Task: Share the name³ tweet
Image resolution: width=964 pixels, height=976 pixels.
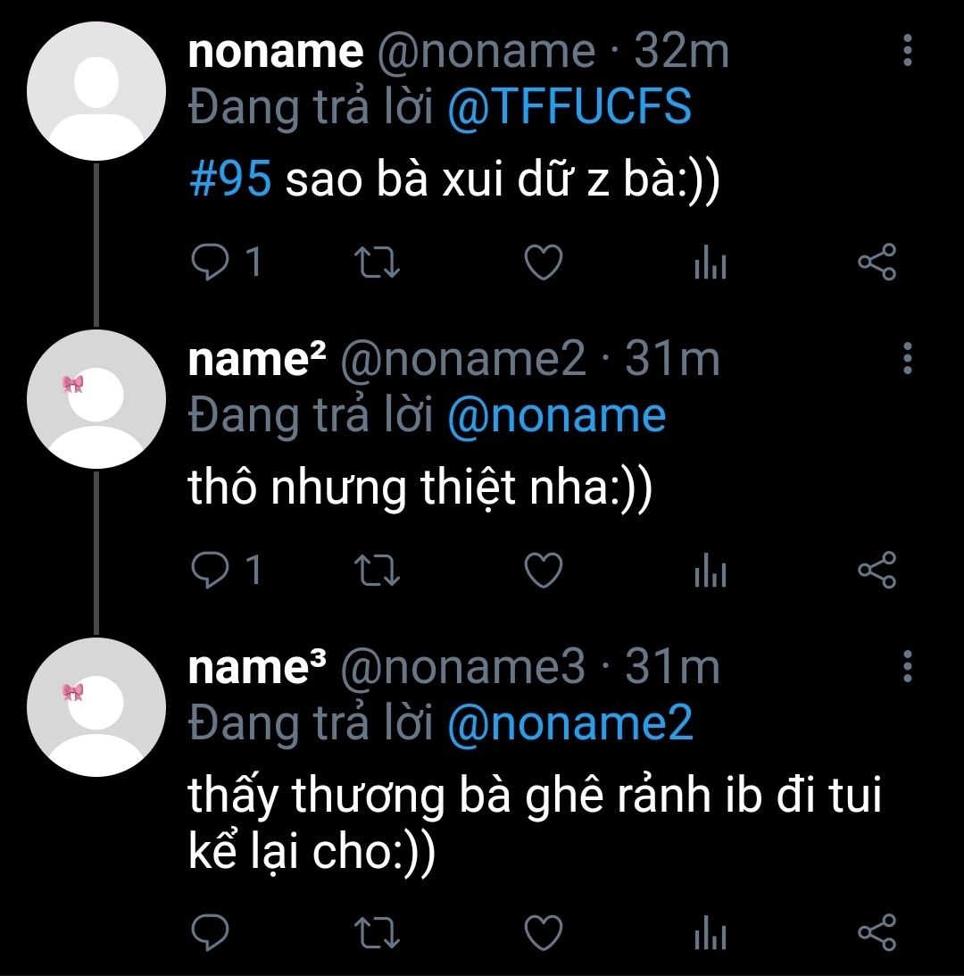Action: click(x=877, y=932)
